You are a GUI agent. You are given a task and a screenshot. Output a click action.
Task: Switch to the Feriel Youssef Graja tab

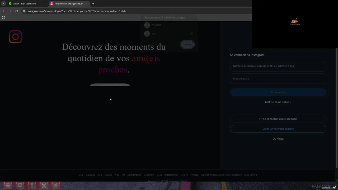coord(69,4)
